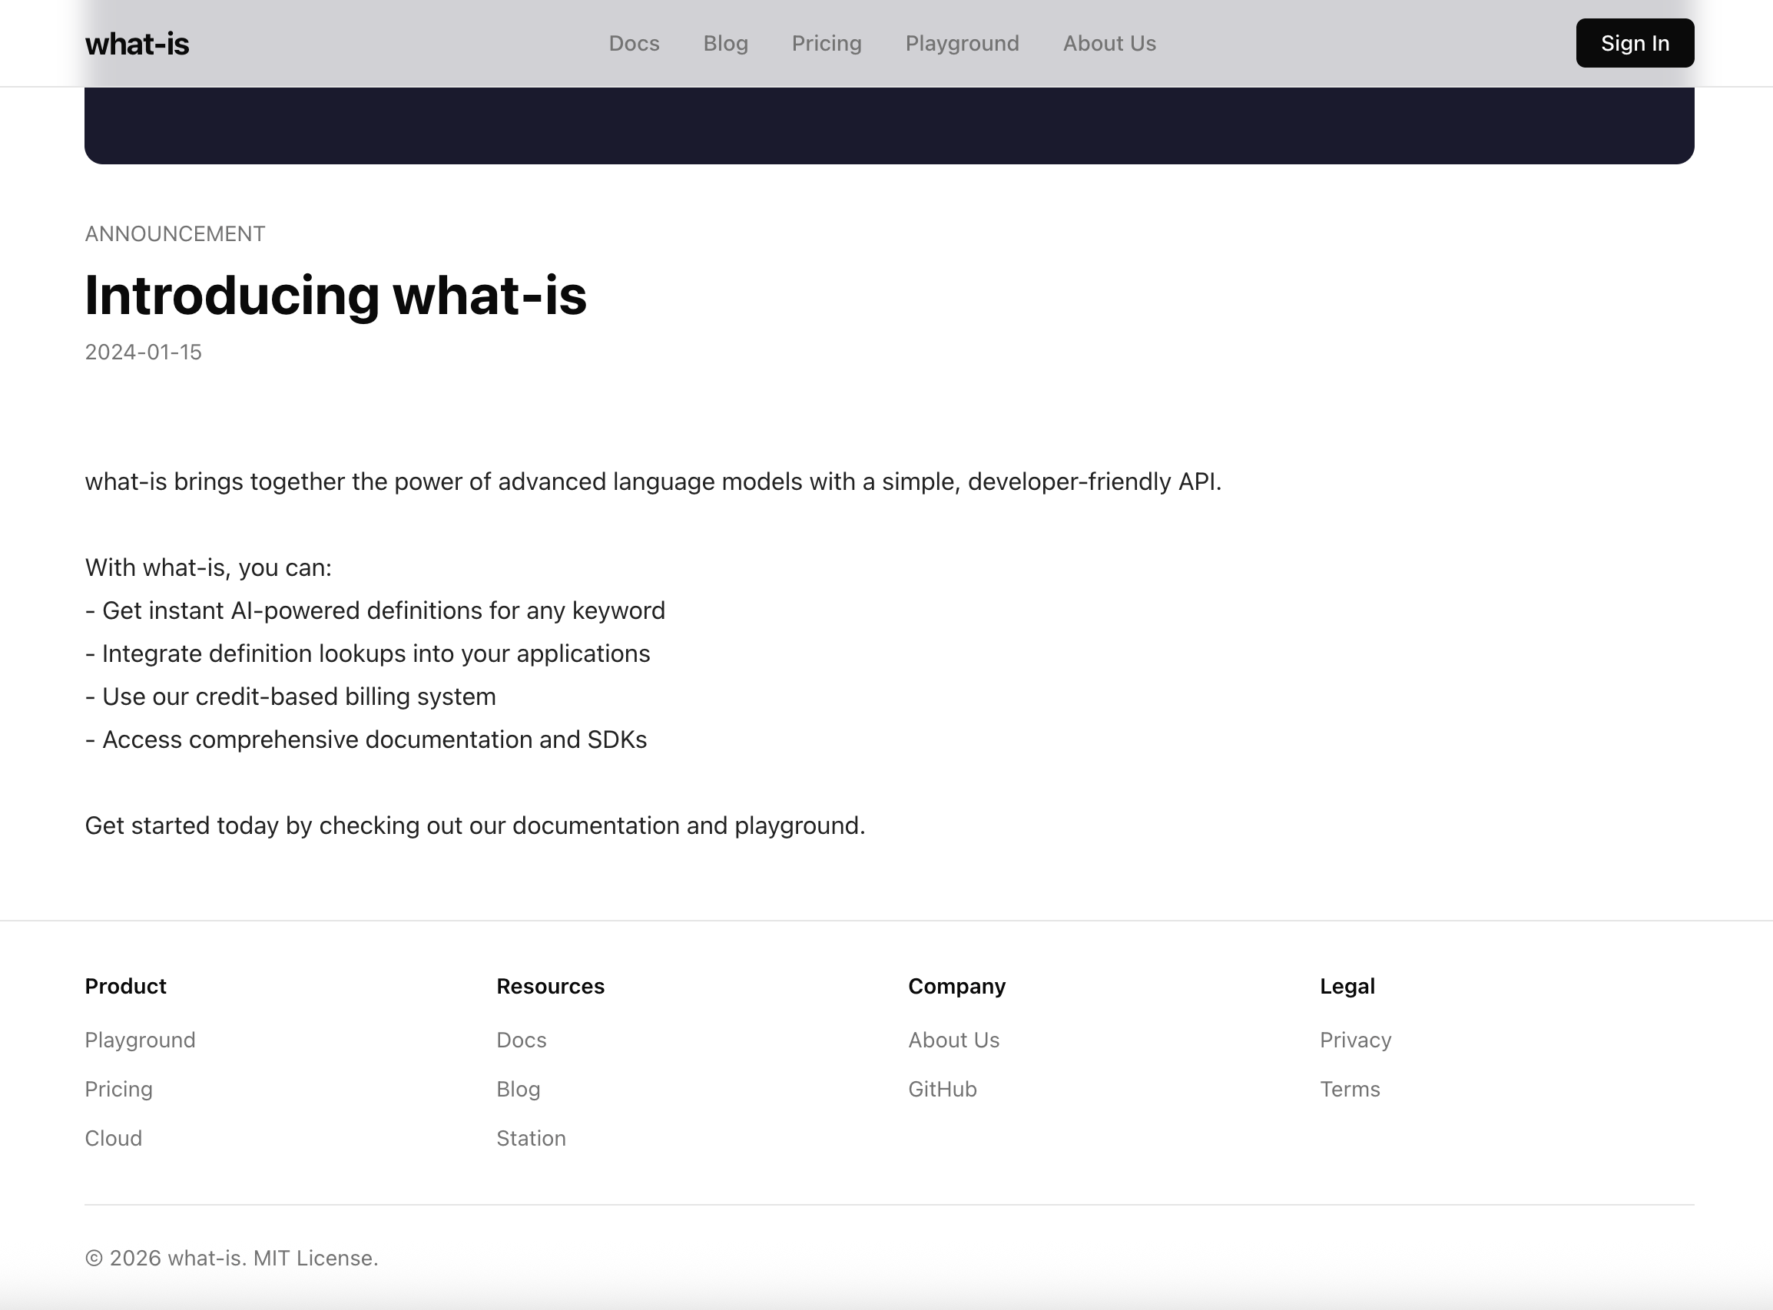This screenshot has width=1773, height=1310.
Task: Select About Us in header navigation
Action: (x=1109, y=44)
